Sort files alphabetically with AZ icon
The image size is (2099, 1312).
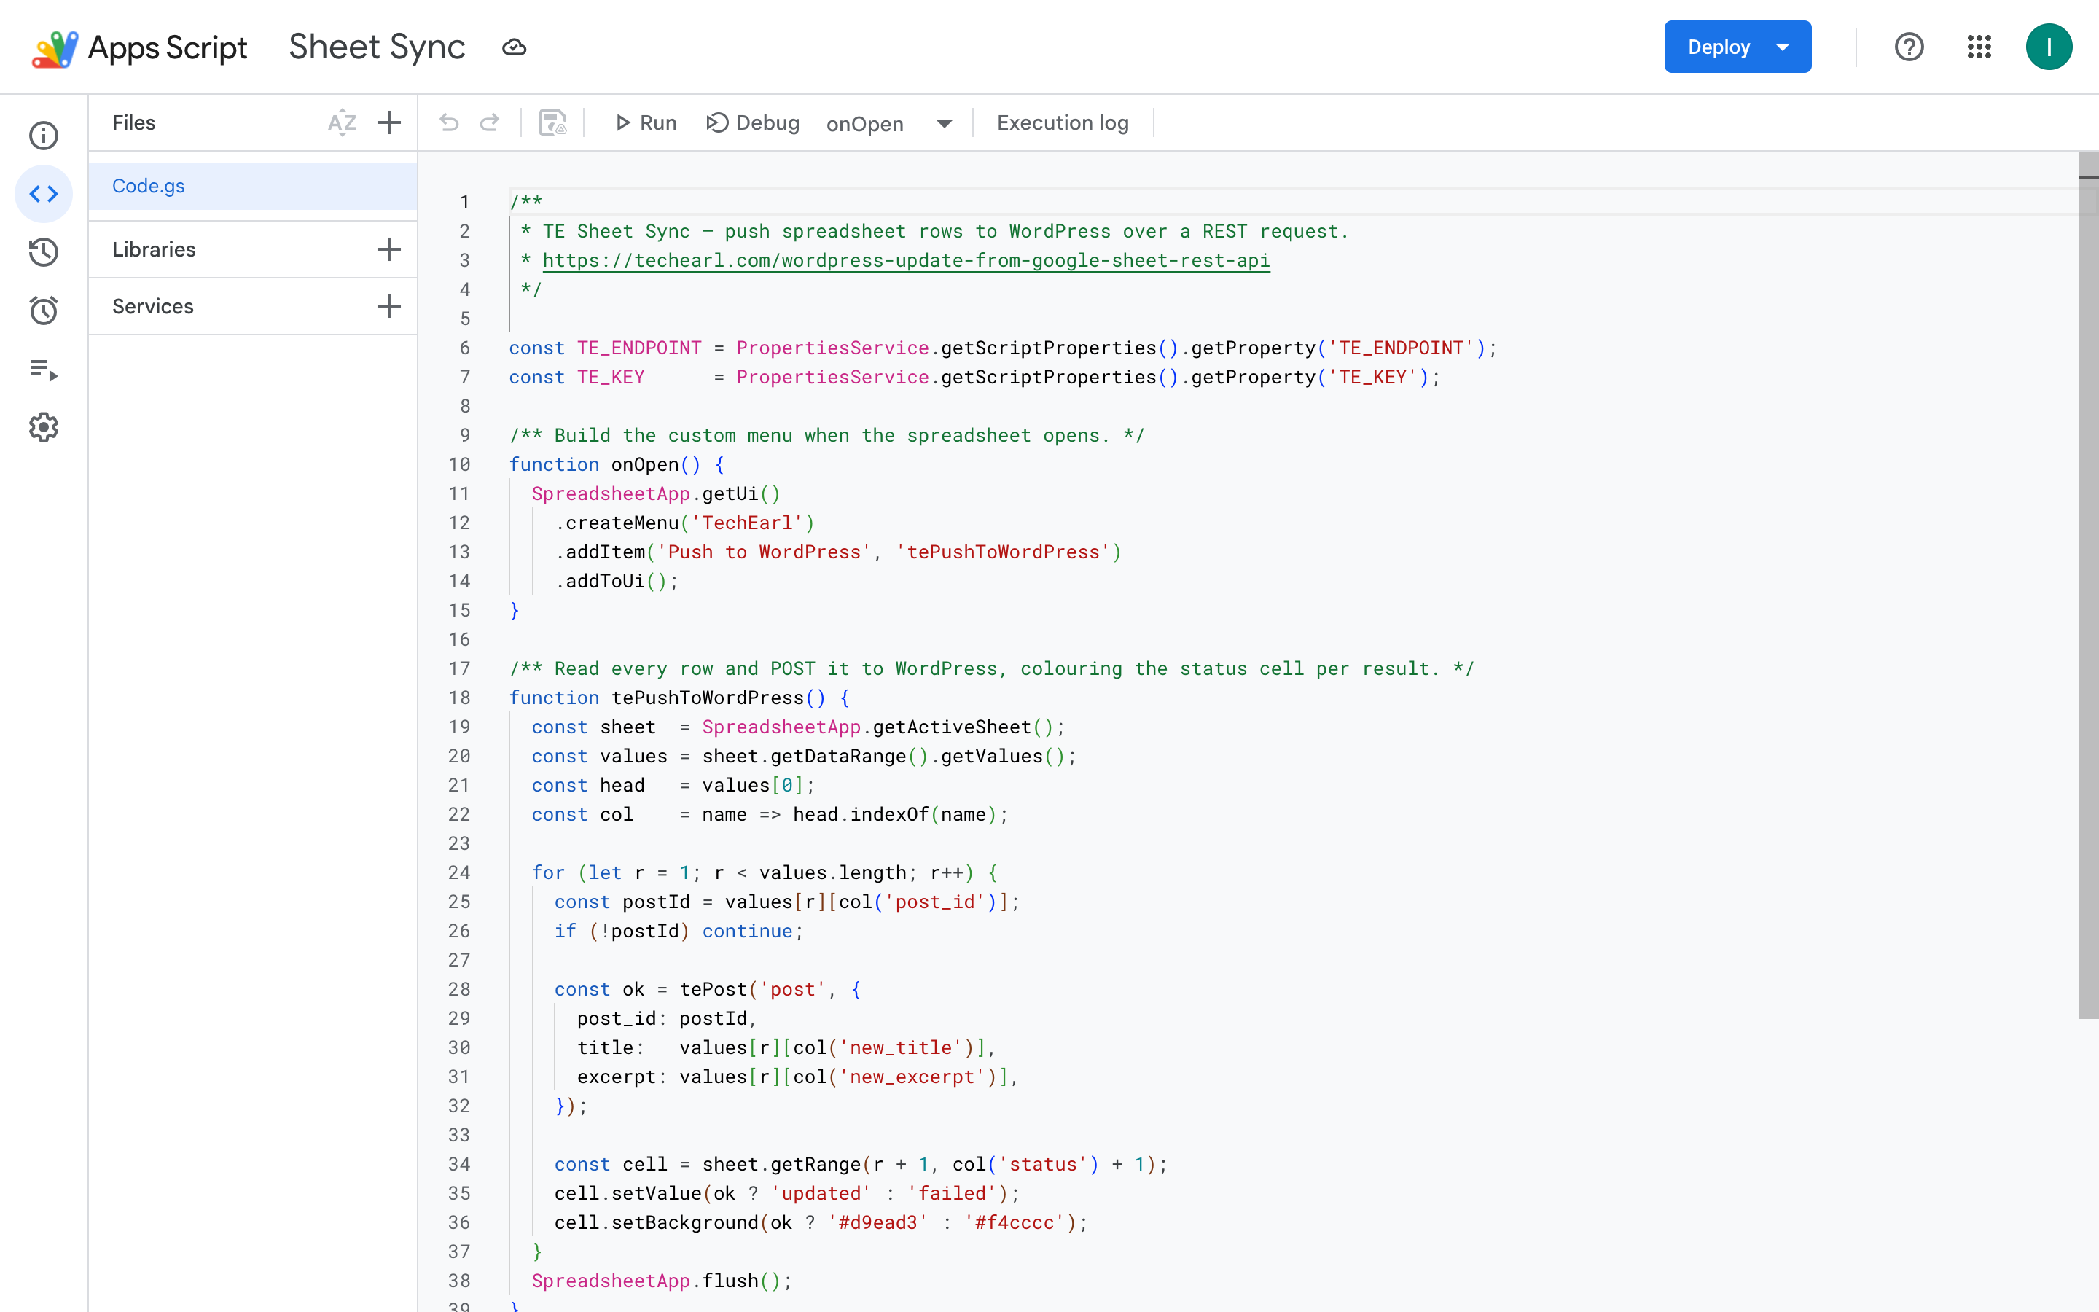[x=342, y=122]
